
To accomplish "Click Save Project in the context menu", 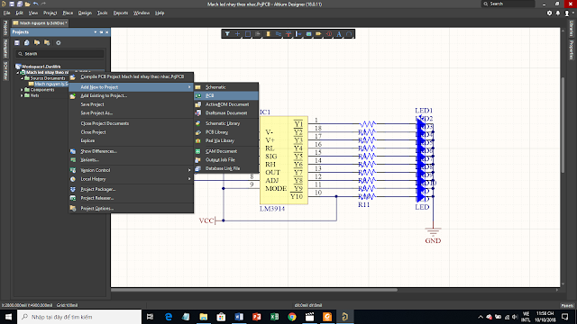I will 131,104.
